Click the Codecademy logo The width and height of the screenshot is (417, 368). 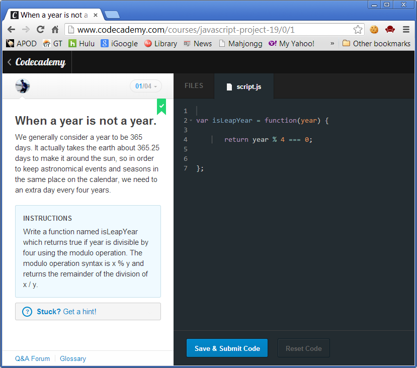41,62
